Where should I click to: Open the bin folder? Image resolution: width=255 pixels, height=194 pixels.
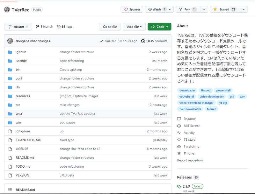pyautogui.click(x=18, y=70)
